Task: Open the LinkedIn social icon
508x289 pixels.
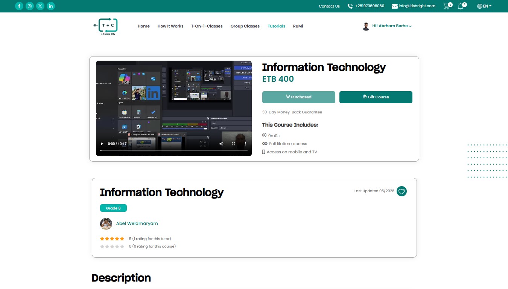Action: (x=51, y=6)
